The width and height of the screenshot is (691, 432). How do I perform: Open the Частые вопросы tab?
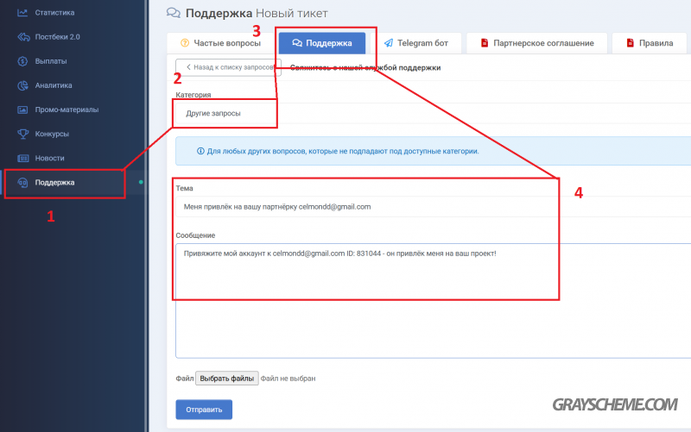pos(219,43)
